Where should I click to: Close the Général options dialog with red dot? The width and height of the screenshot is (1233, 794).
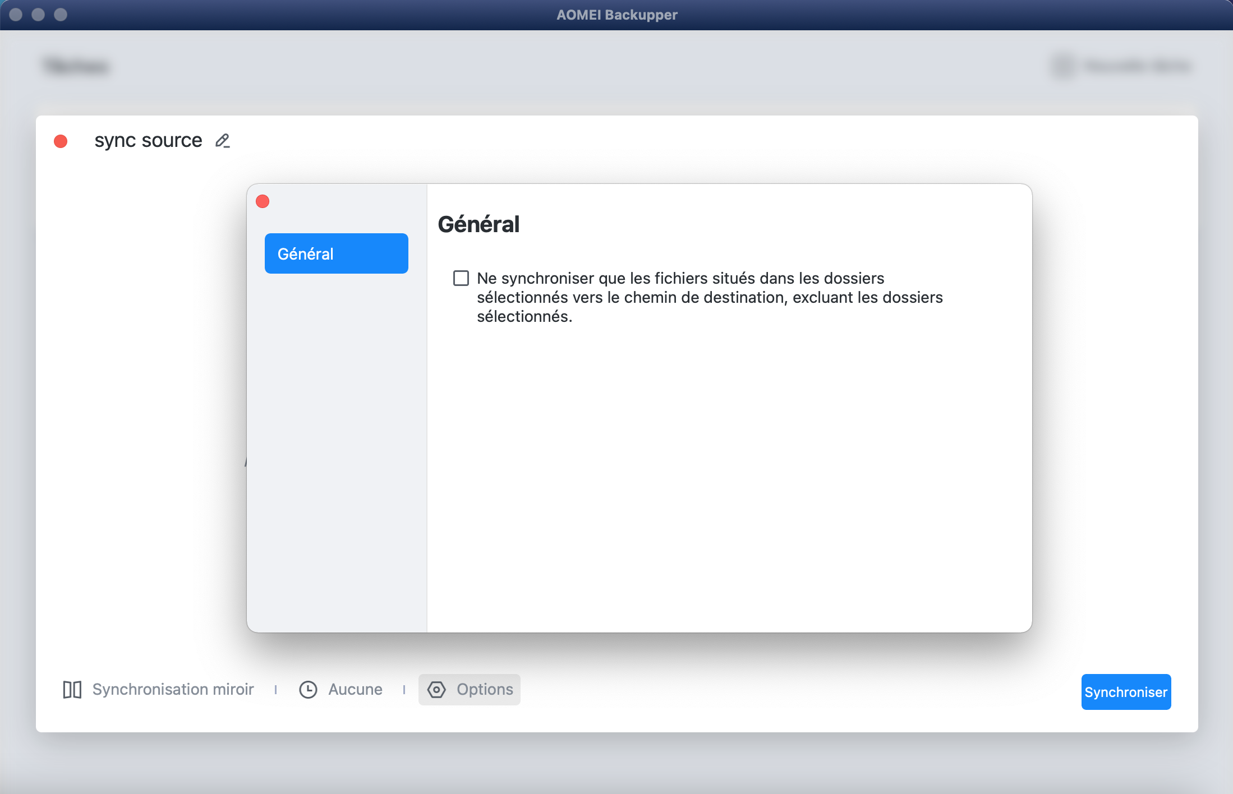(x=263, y=201)
